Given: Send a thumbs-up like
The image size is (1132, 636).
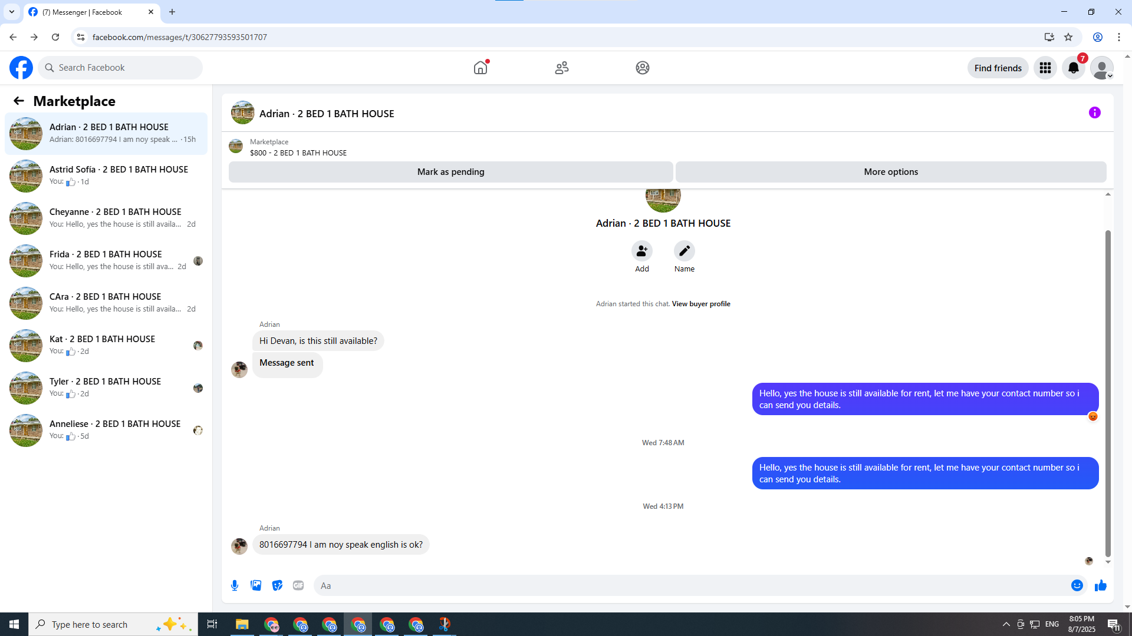Looking at the screenshot, I should (x=1101, y=585).
